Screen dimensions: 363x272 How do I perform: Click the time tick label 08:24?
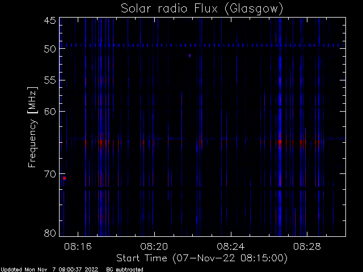[x=231, y=246]
